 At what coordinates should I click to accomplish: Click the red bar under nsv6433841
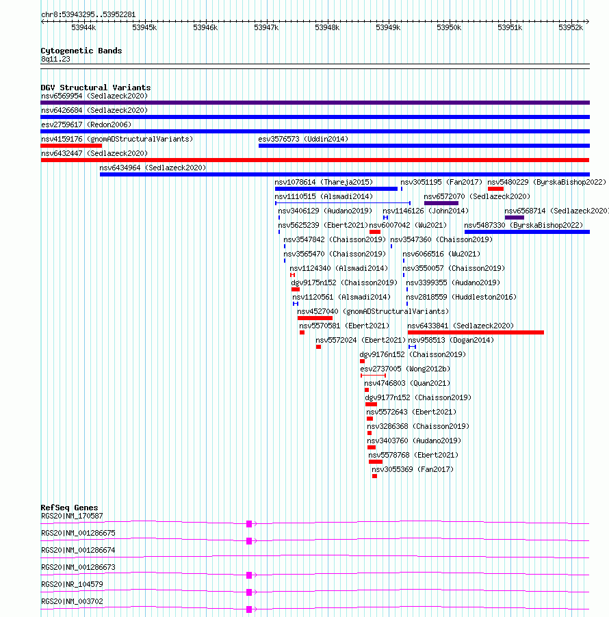tap(476, 332)
